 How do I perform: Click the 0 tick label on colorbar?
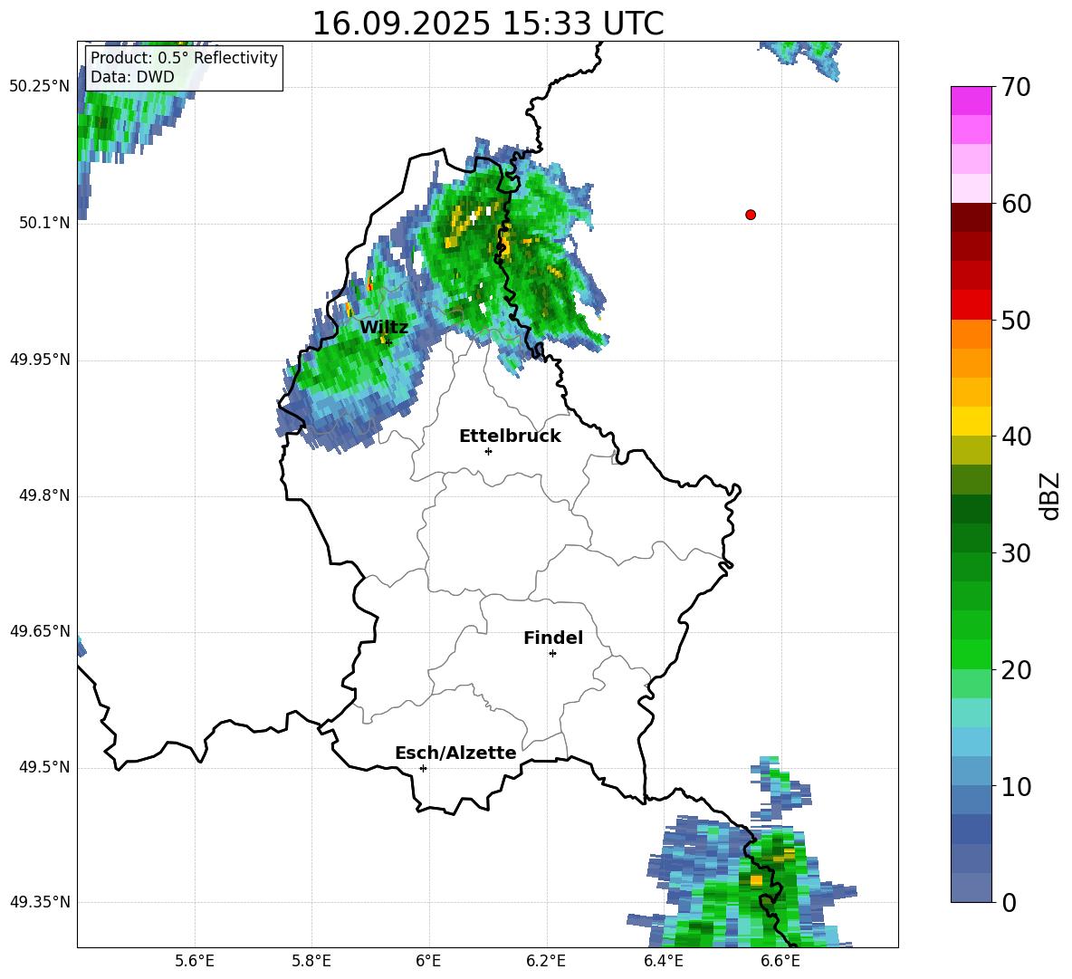point(1009,902)
